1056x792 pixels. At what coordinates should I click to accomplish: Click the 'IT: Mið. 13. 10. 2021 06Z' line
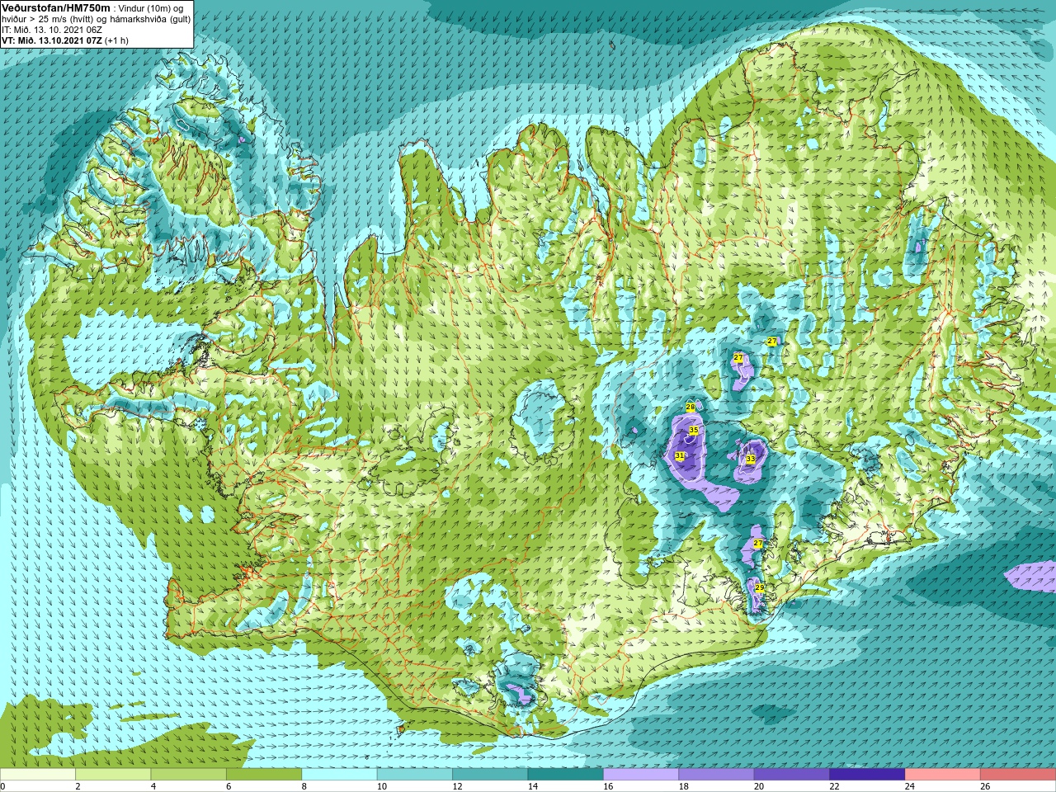(52, 30)
